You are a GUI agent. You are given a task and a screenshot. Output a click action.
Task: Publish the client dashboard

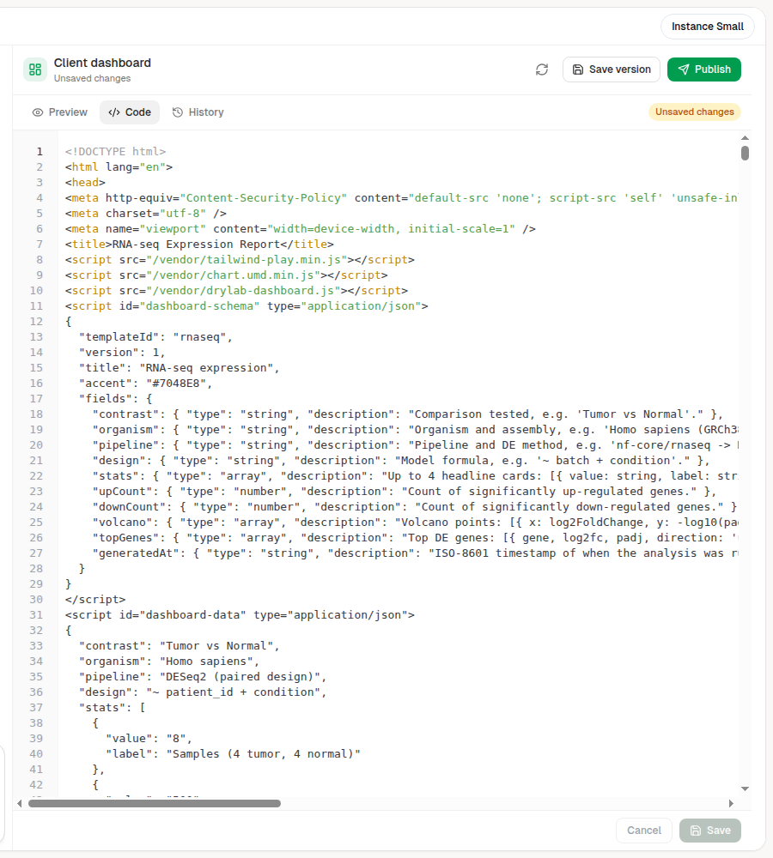pos(704,69)
